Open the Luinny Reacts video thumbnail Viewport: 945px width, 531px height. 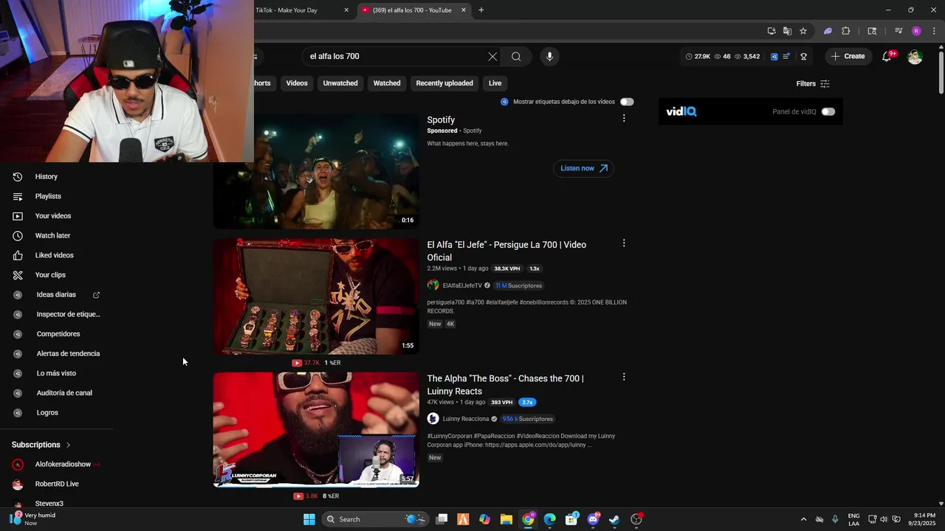pos(316,429)
